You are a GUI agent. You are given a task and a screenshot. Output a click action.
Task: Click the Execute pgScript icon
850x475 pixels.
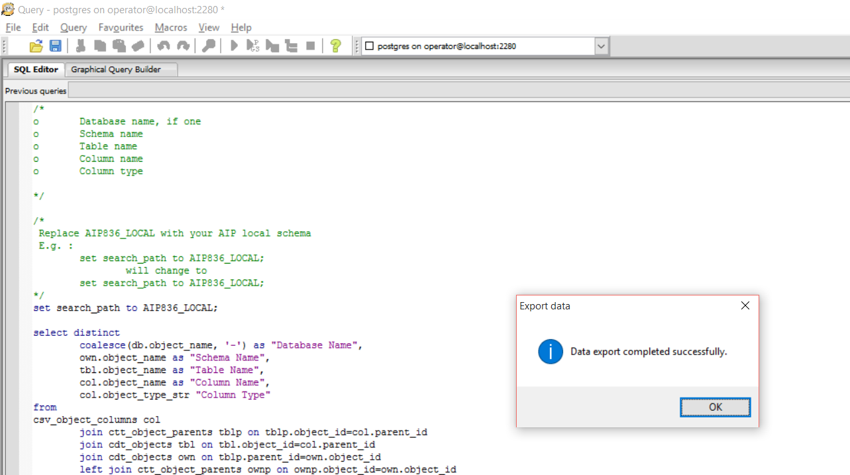[253, 46]
